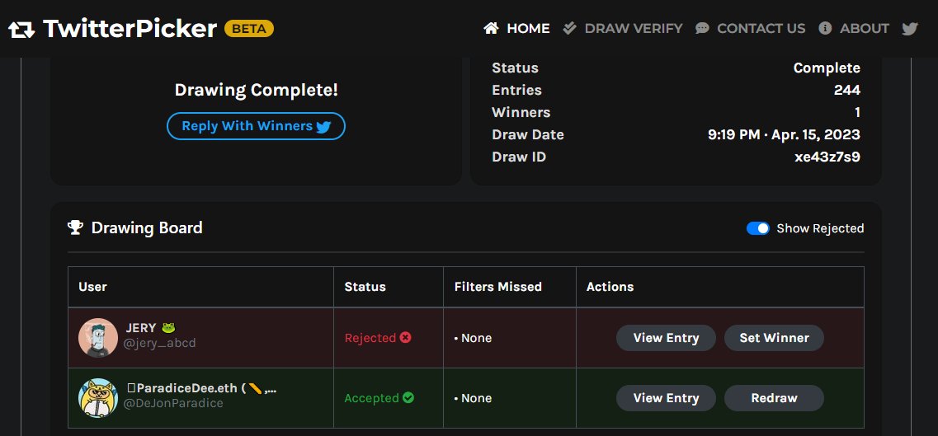
Task: Click the red rejected X icon for JERY
Action: coord(406,337)
